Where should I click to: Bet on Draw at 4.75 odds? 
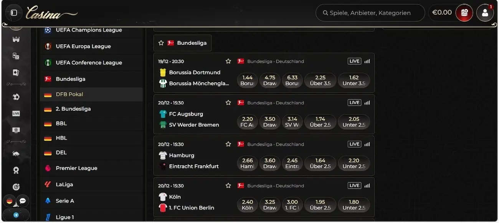tap(270, 80)
